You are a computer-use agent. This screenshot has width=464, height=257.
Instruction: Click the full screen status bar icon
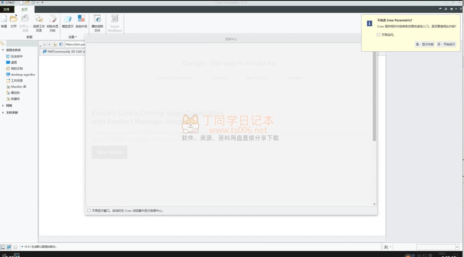[x=15, y=247]
